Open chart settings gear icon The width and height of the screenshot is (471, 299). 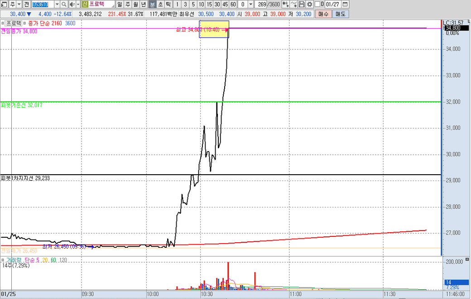[x=310, y=4]
